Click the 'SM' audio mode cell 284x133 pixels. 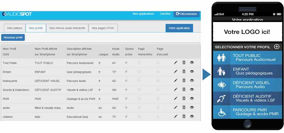click(x=114, y=90)
